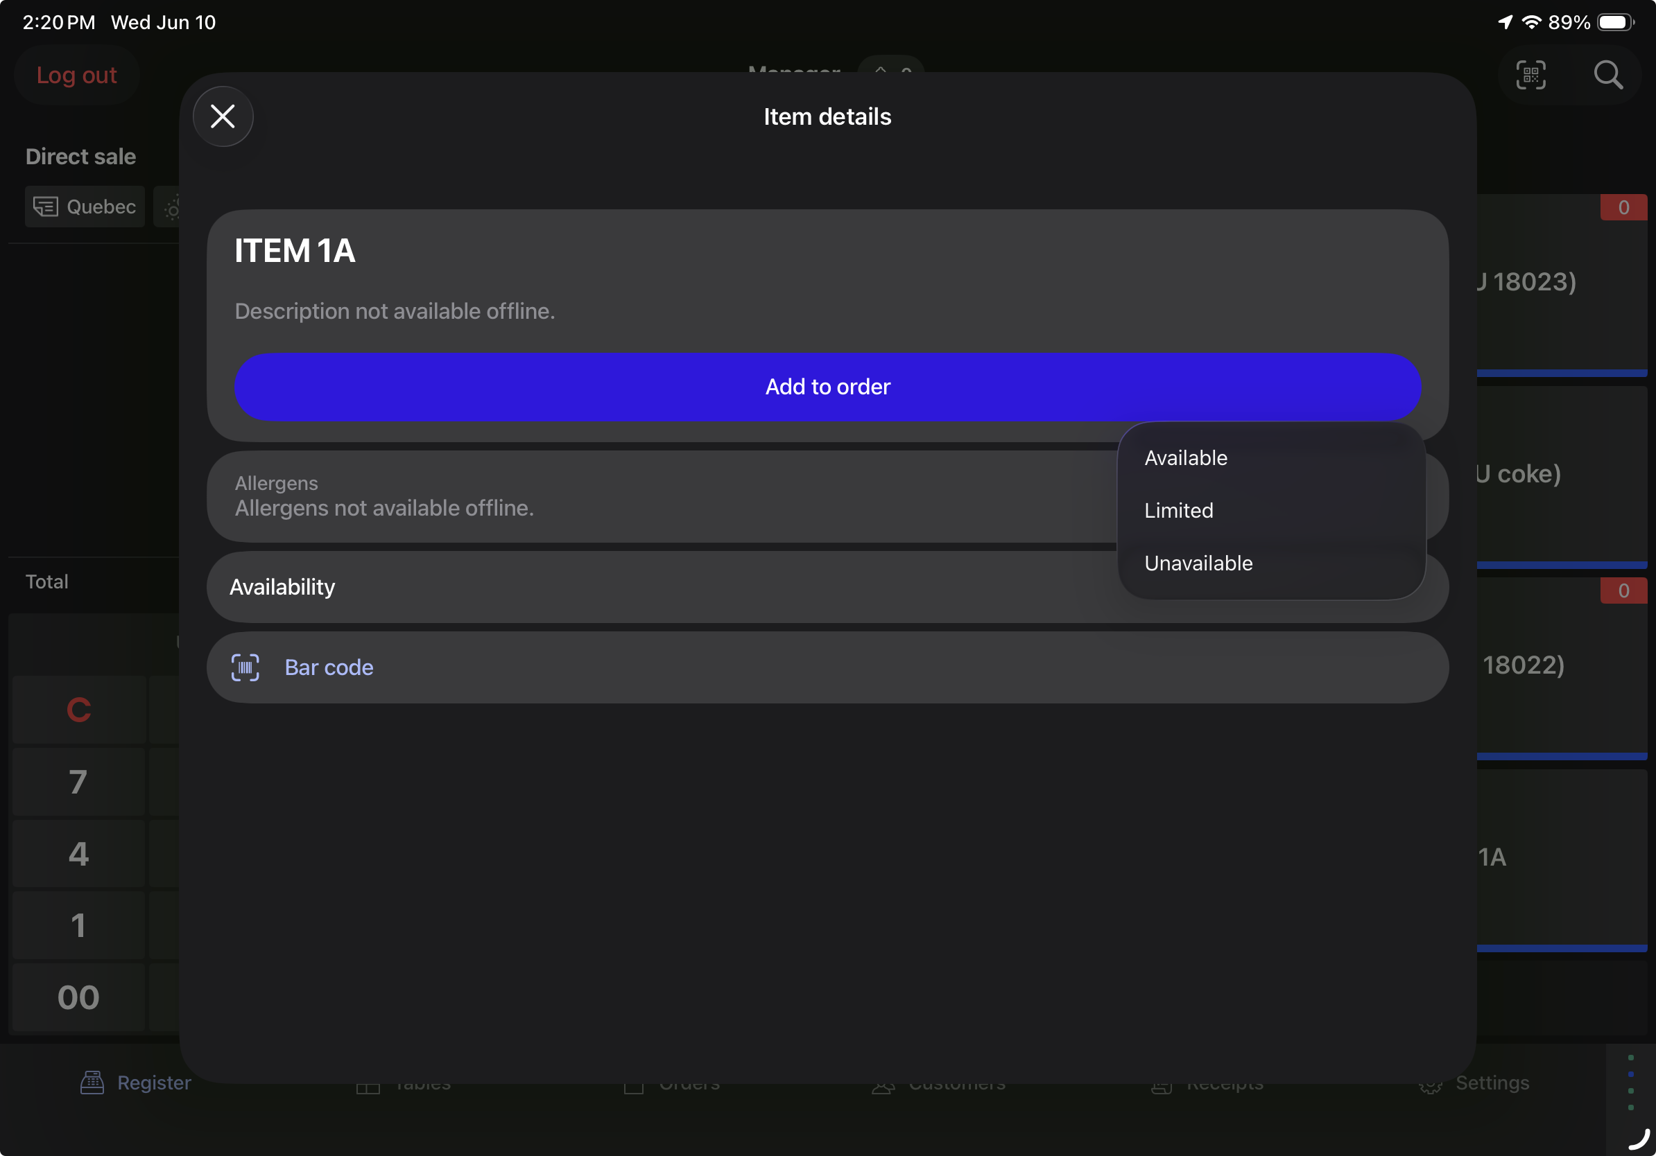Screen dimensions: 1656x1156
Task: Open the Register cash register icon
Action: point(92,1083)
